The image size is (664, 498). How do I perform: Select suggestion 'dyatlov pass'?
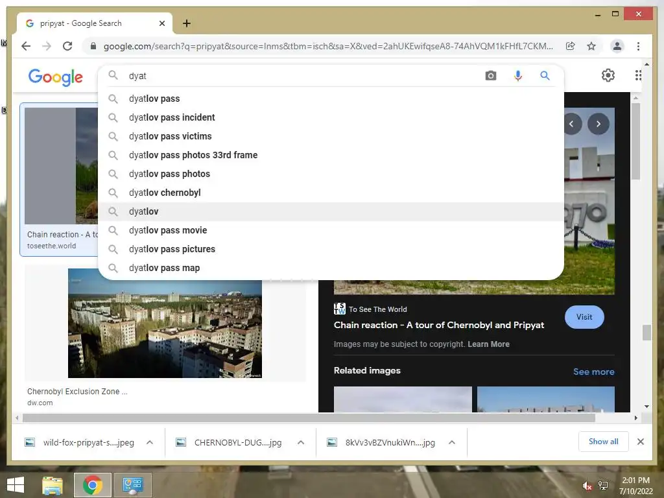click(331, 99)
